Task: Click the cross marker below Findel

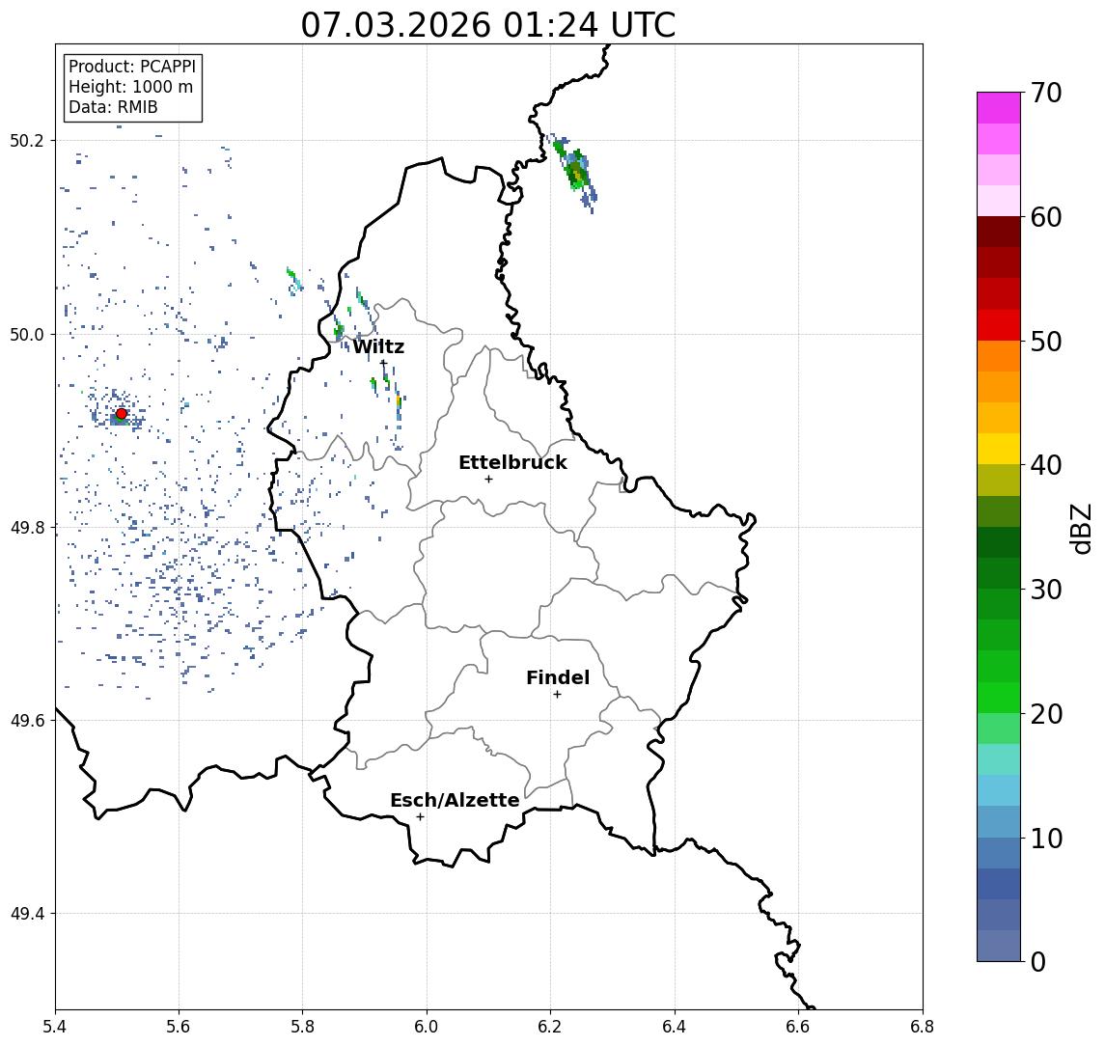Action: (x=557, y=695)
